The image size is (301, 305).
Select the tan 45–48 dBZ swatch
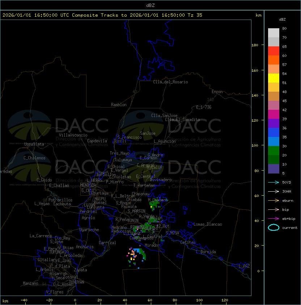click(274, 96)
